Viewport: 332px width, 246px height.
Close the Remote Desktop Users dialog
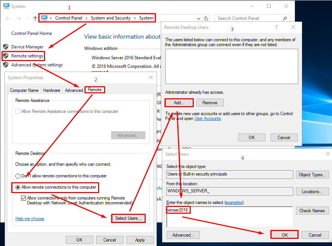point(293,27)
